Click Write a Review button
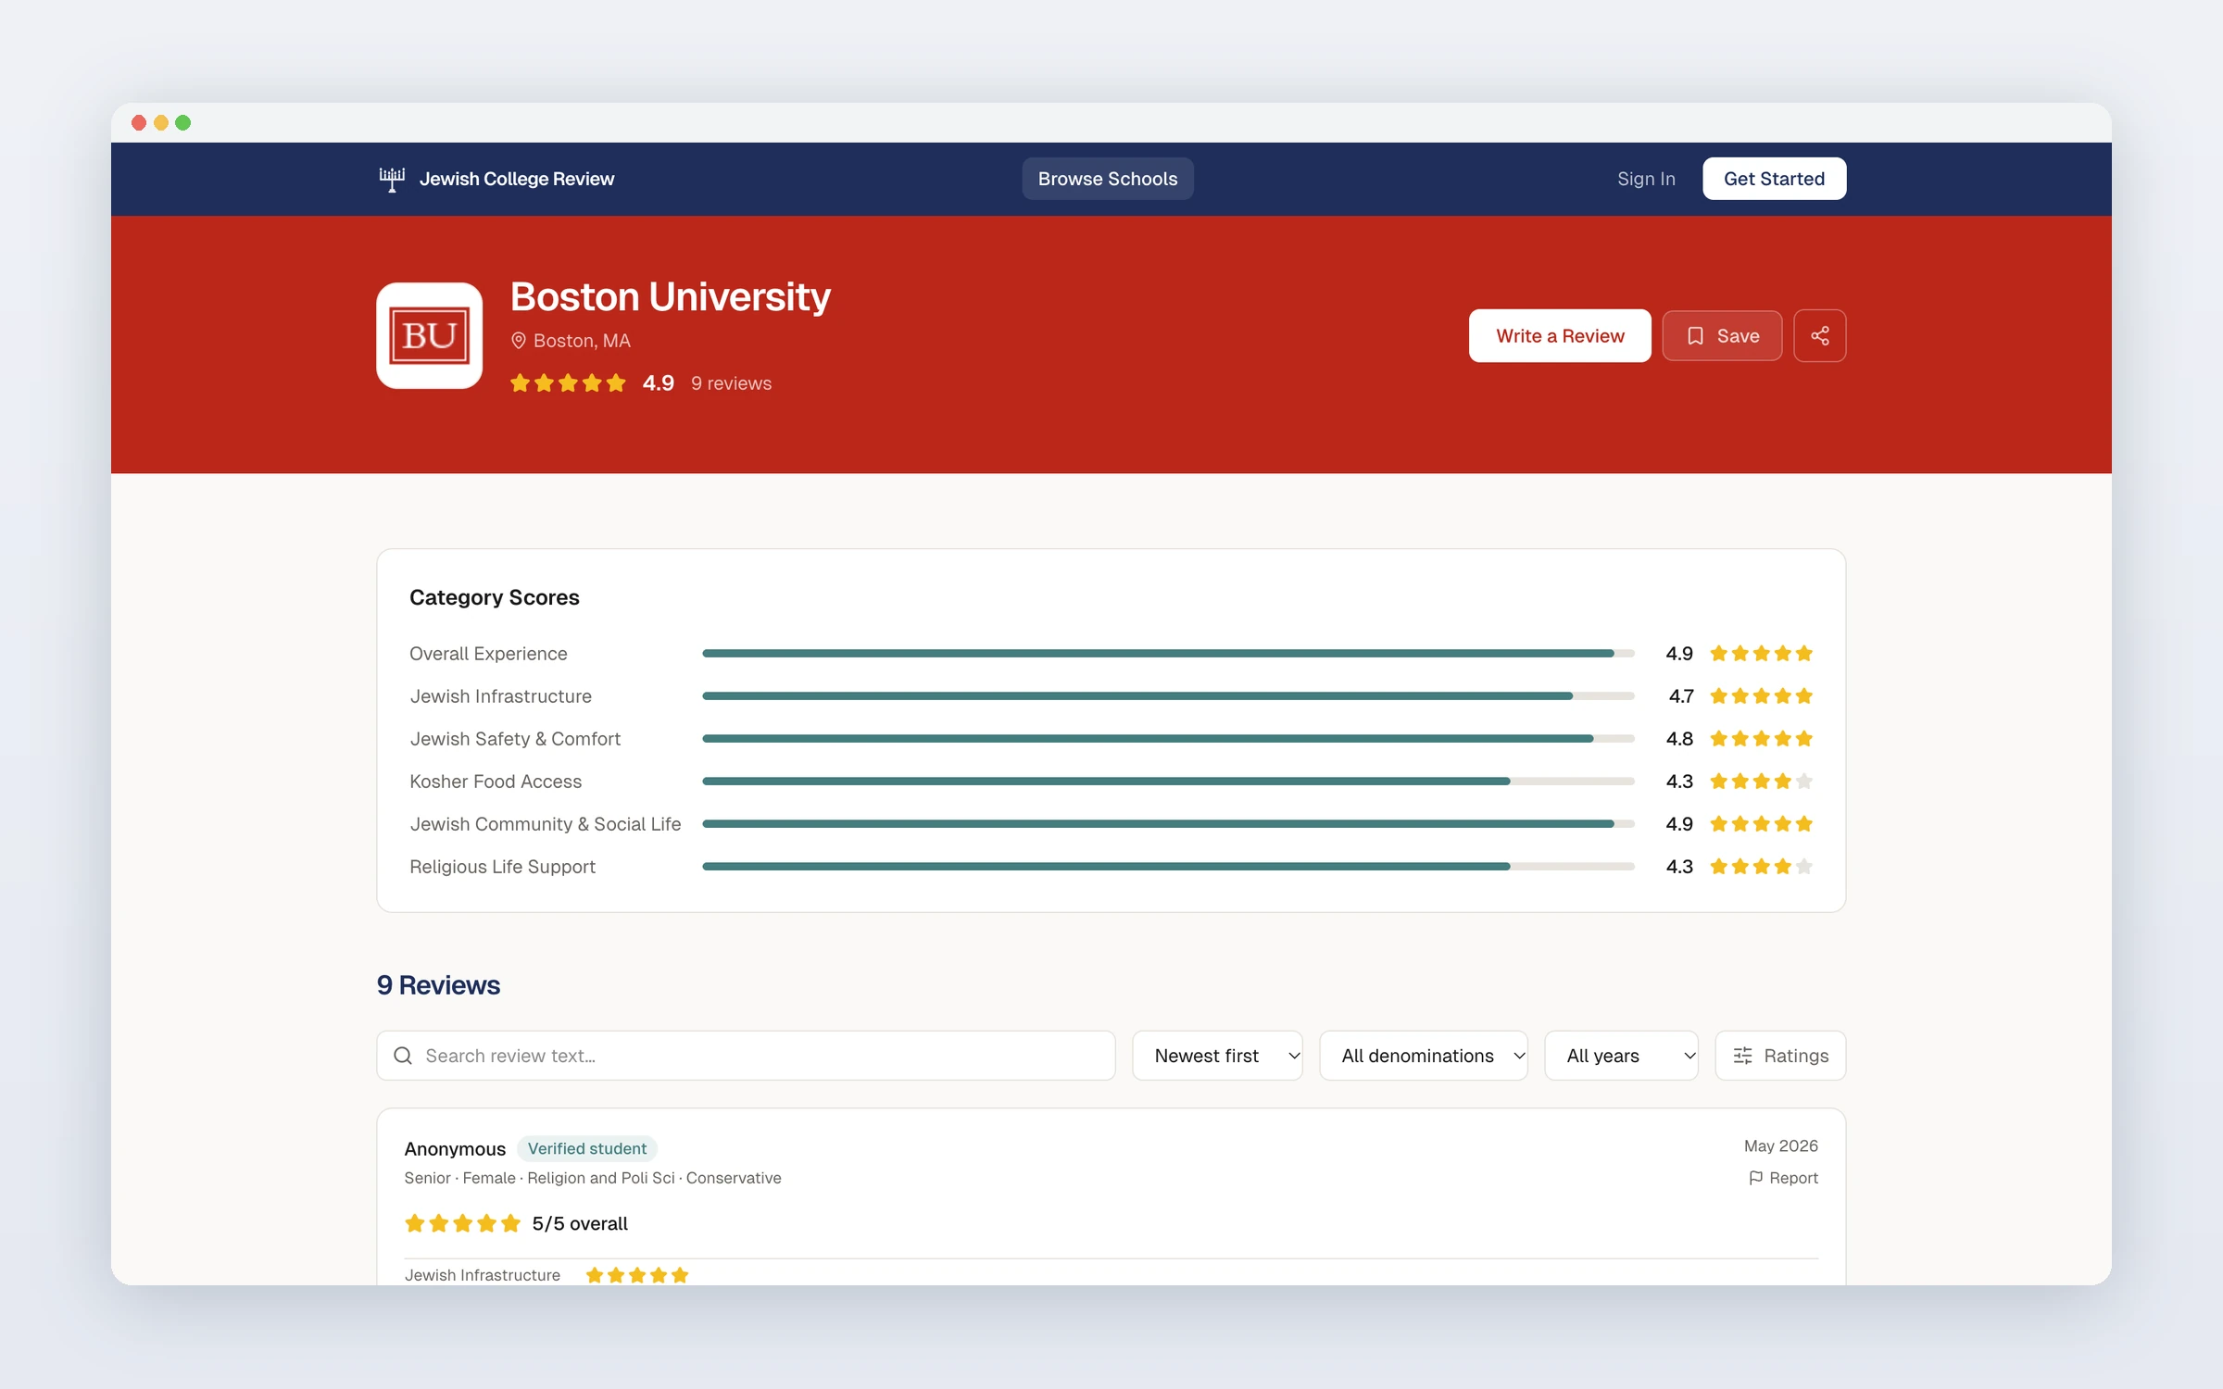 point(1560,335)
